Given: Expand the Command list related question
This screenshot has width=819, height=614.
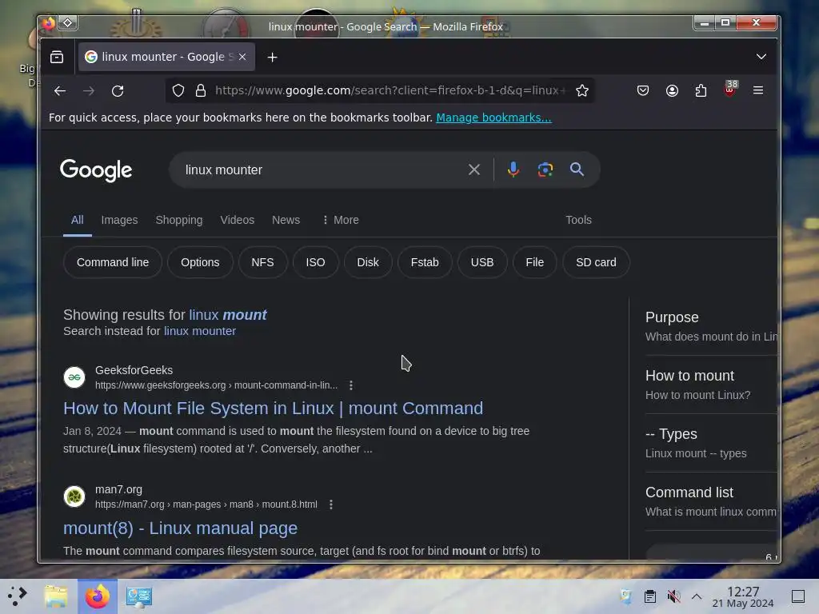Looking at the screenshot, I should [x=711, y=502].
